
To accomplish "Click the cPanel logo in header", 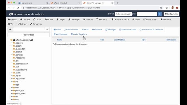I will pos(11,14).
